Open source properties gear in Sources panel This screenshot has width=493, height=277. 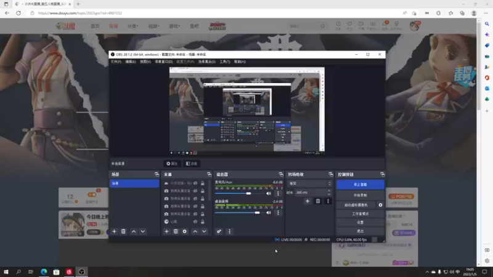184,231
